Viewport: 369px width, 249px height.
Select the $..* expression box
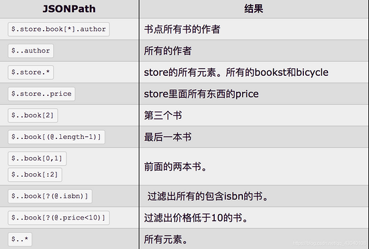(x=19, y=240)
